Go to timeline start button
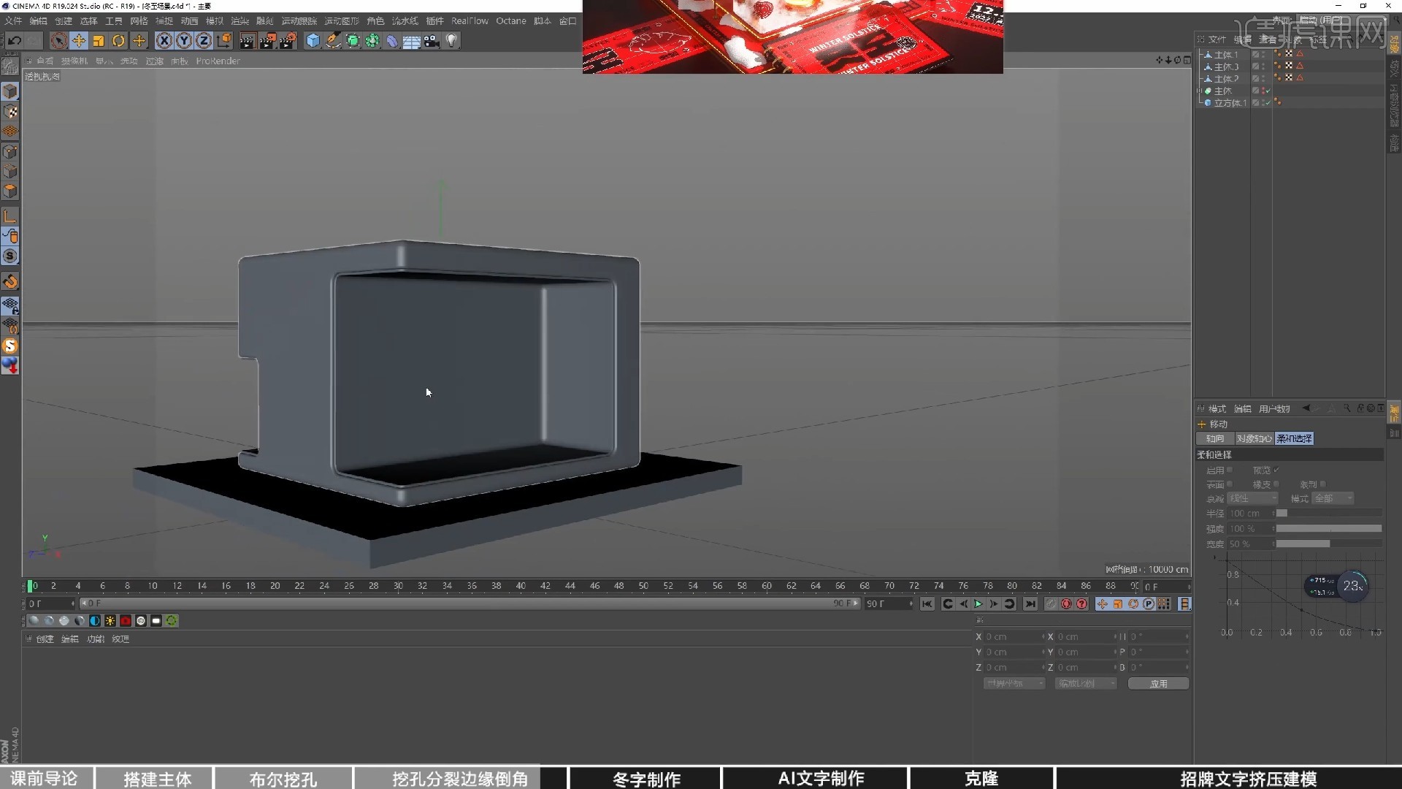1402x789 pixels. 927,604
